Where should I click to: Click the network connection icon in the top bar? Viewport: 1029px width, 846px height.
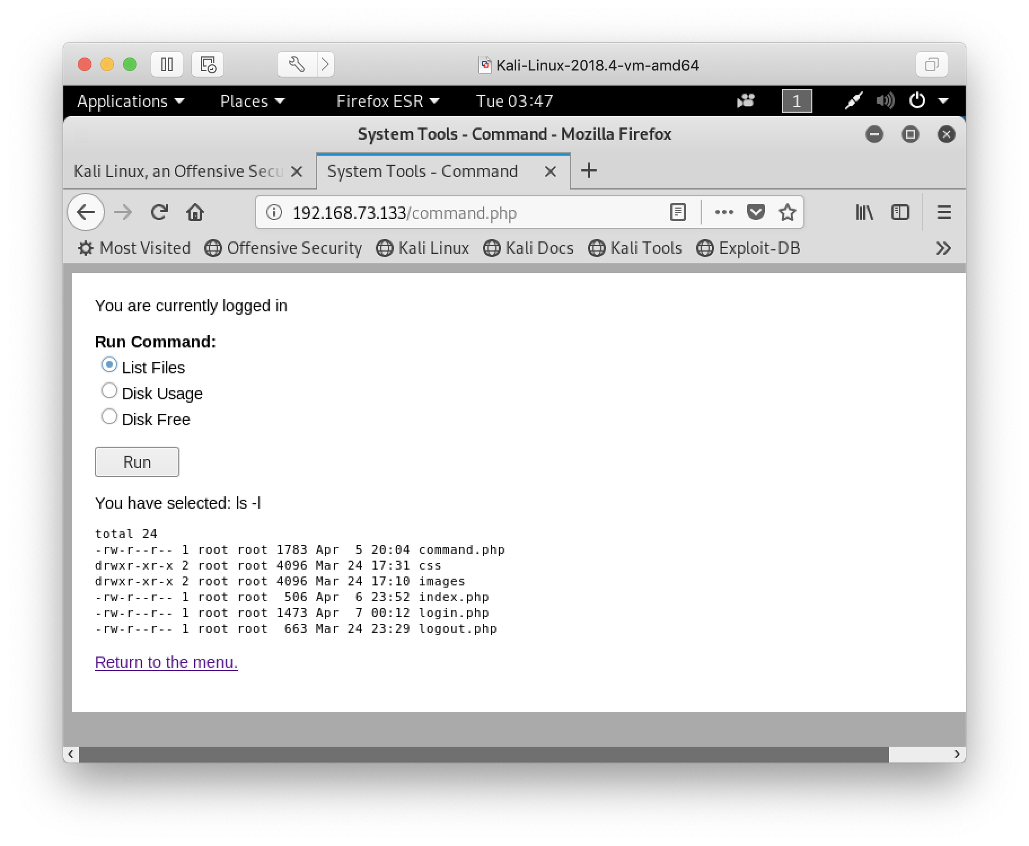click(x=854, y=101)
